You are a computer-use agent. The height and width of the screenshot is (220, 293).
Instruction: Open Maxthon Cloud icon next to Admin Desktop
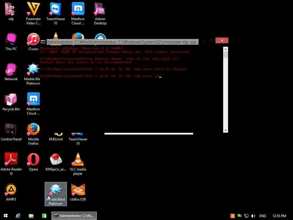[x=78, y=13]
